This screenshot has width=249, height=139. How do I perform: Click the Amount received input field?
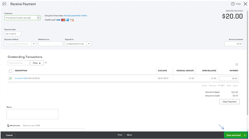(233, 44)
